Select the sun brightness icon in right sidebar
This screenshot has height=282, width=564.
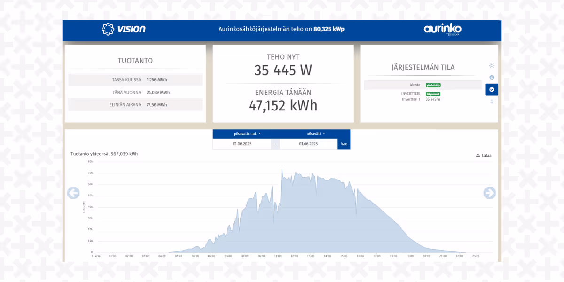click(492, 66)
